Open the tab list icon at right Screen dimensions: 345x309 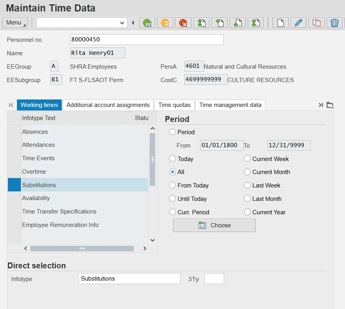(x=330, y=105)
